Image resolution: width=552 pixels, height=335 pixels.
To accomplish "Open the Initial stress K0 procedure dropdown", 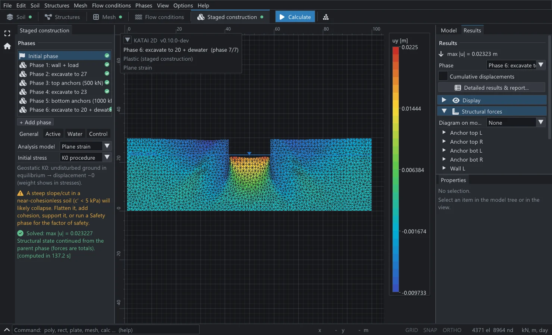I will (86, 157).
